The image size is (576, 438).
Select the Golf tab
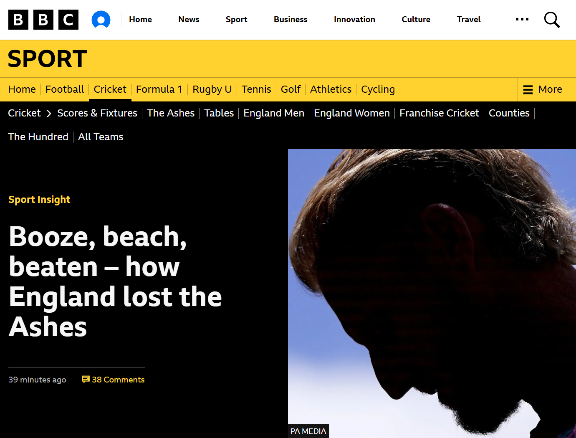291,89
